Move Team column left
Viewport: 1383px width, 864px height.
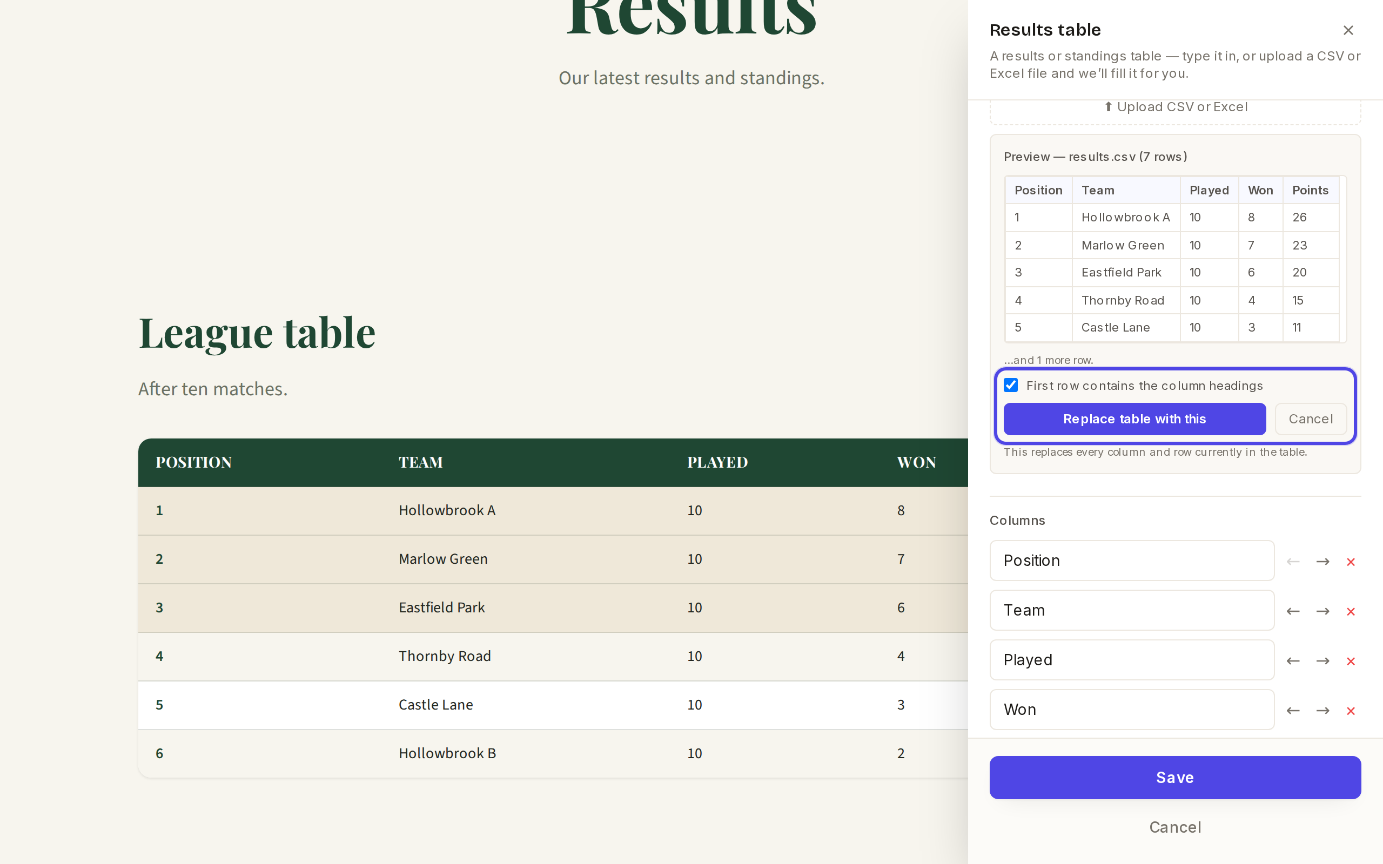click(x=1293, y=611)
